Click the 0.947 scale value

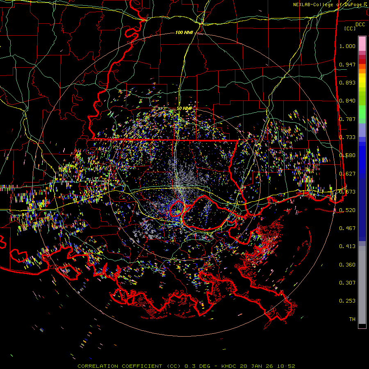[347, 64]
